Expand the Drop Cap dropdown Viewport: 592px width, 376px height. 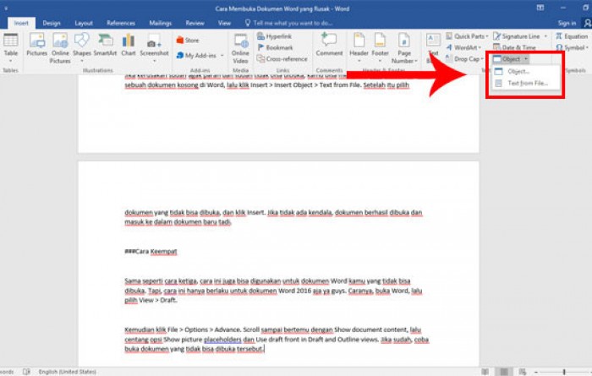482,59
